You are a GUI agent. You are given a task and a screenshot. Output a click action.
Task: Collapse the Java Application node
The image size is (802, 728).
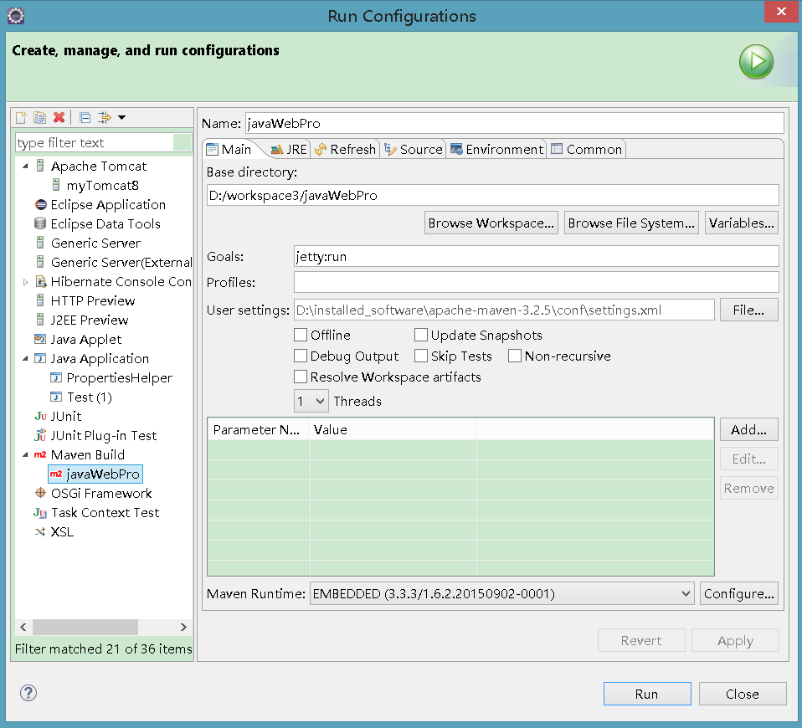tap(26, 359)
